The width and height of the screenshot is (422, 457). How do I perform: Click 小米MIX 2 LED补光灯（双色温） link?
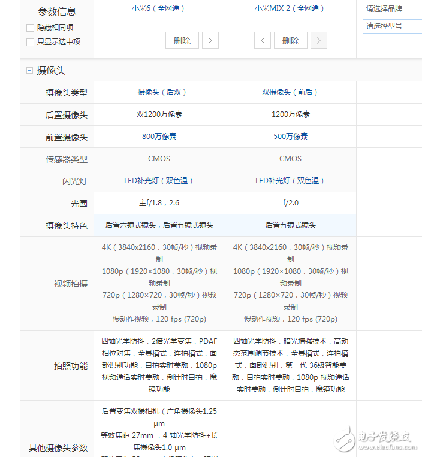pyautogui.click(x=290, y=181)
